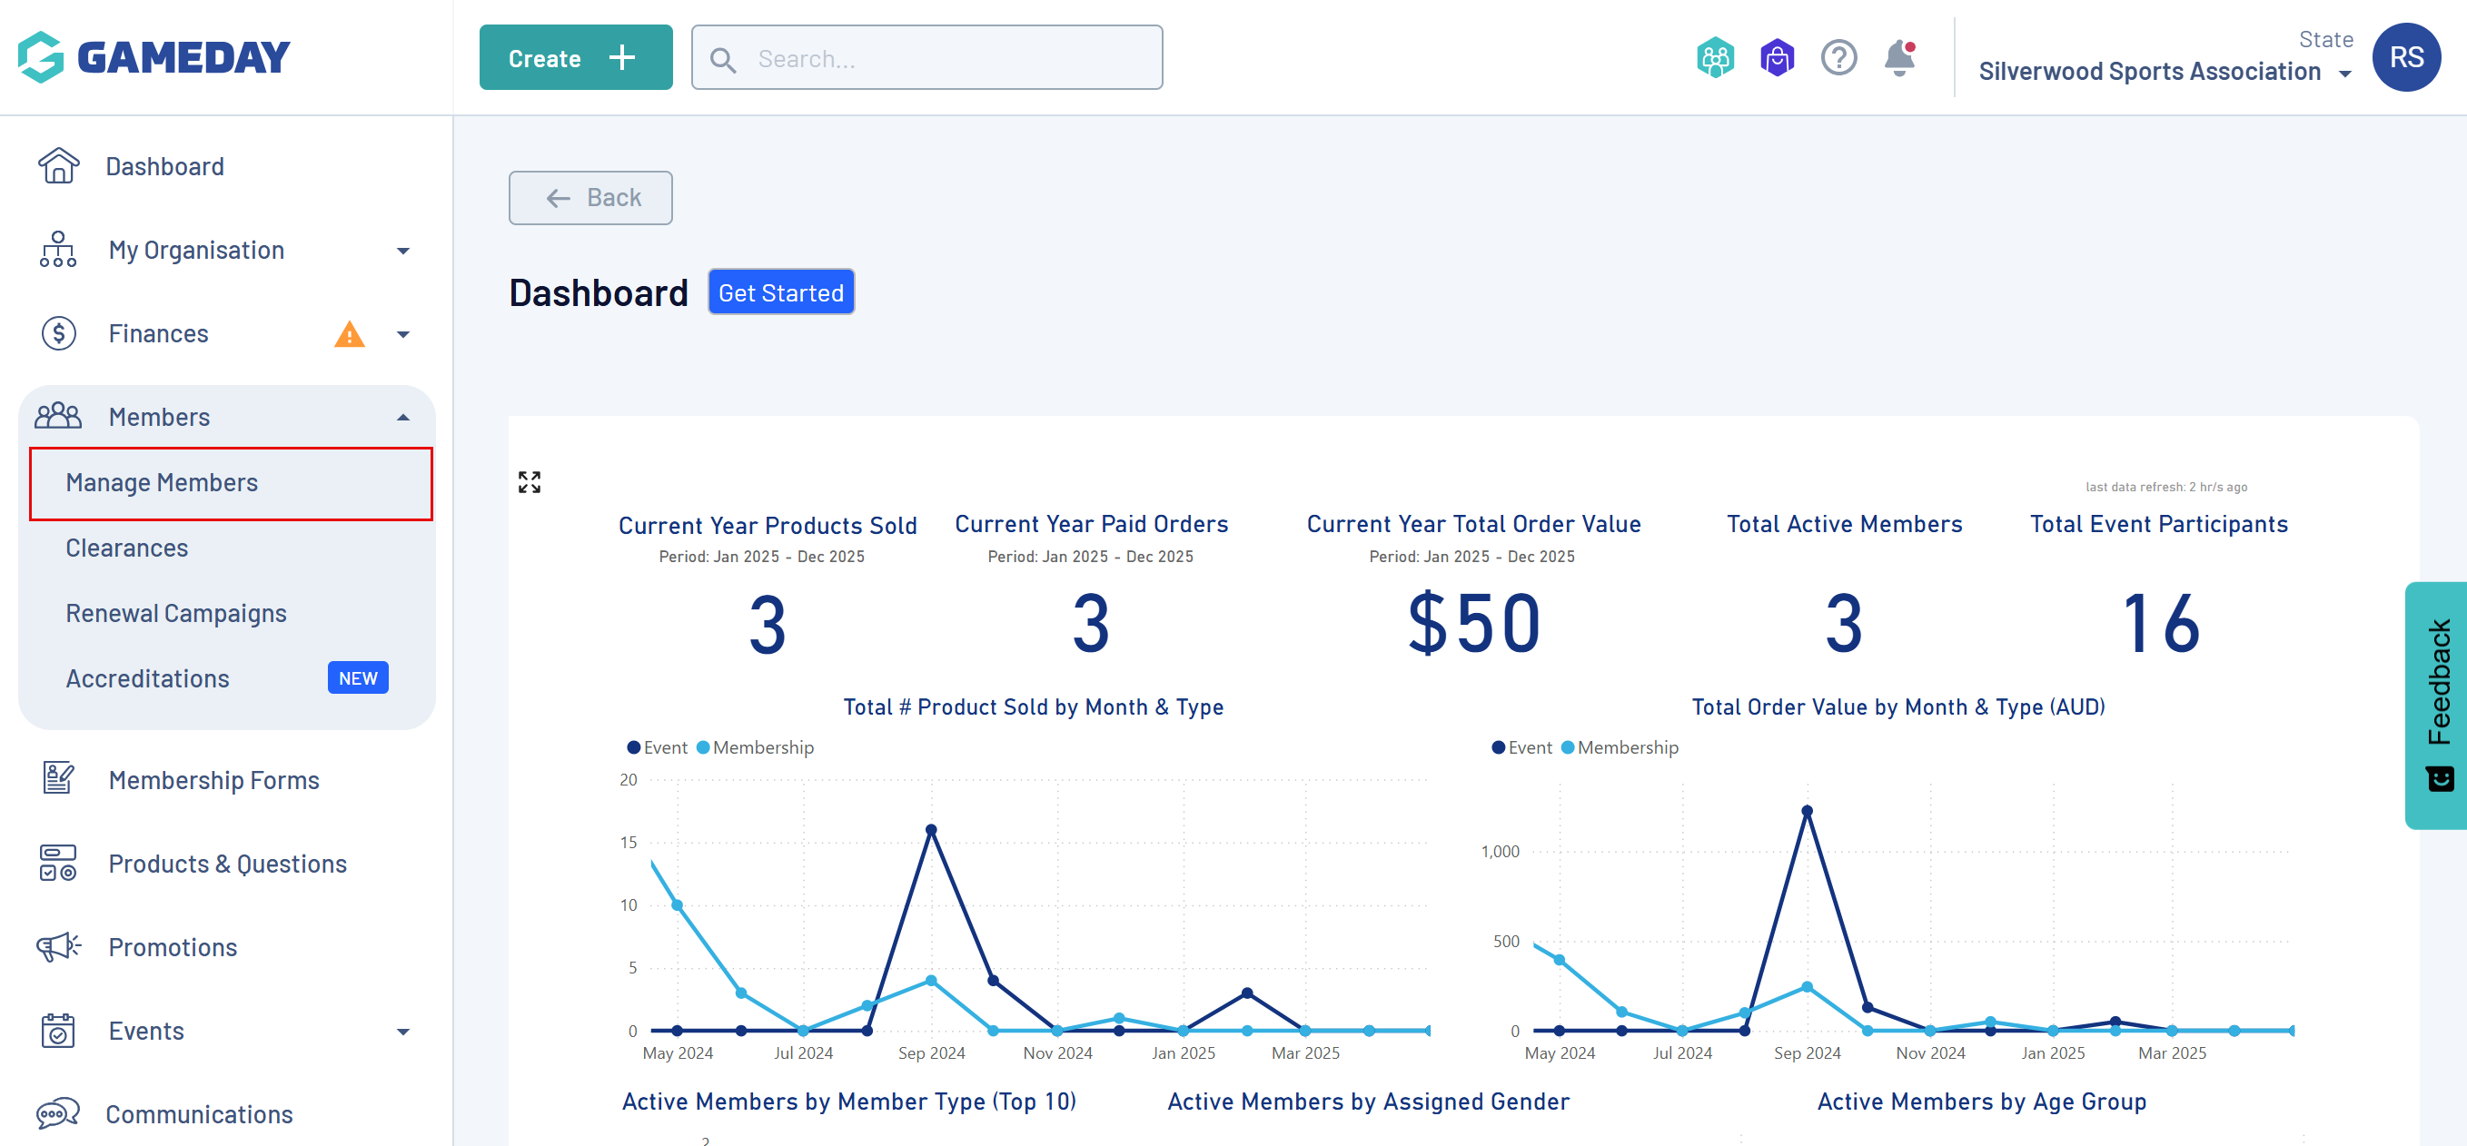The image size is (2467, 1146).
Task: Click the Back button
Action: pos(590,198)
